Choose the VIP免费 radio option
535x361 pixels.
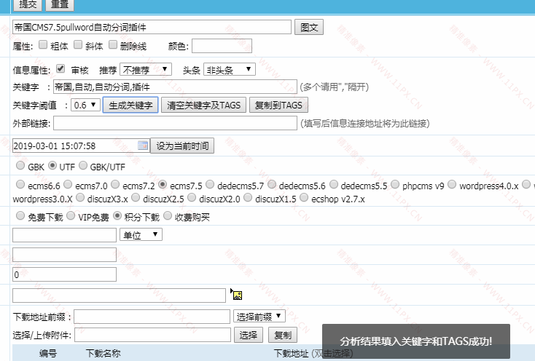pos(71,215)
